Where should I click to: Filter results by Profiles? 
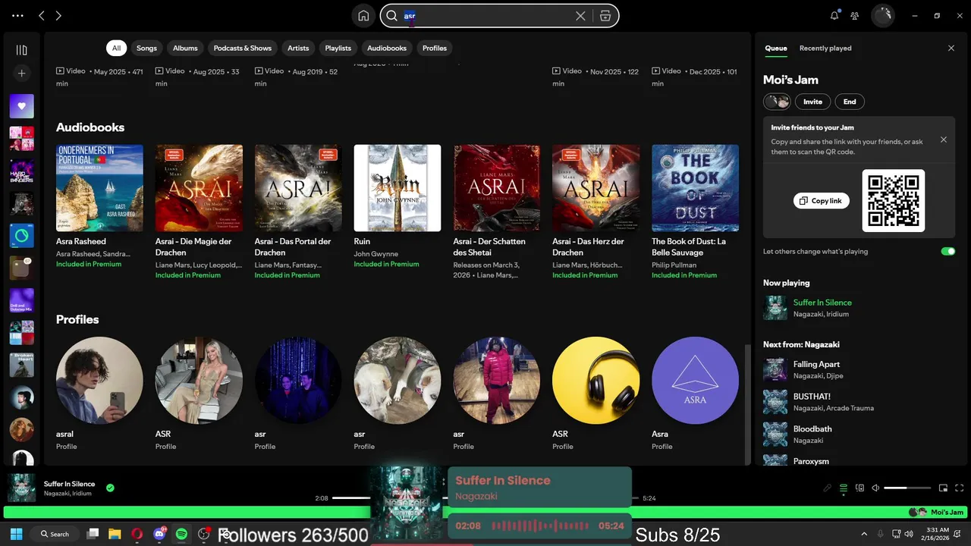435,48
